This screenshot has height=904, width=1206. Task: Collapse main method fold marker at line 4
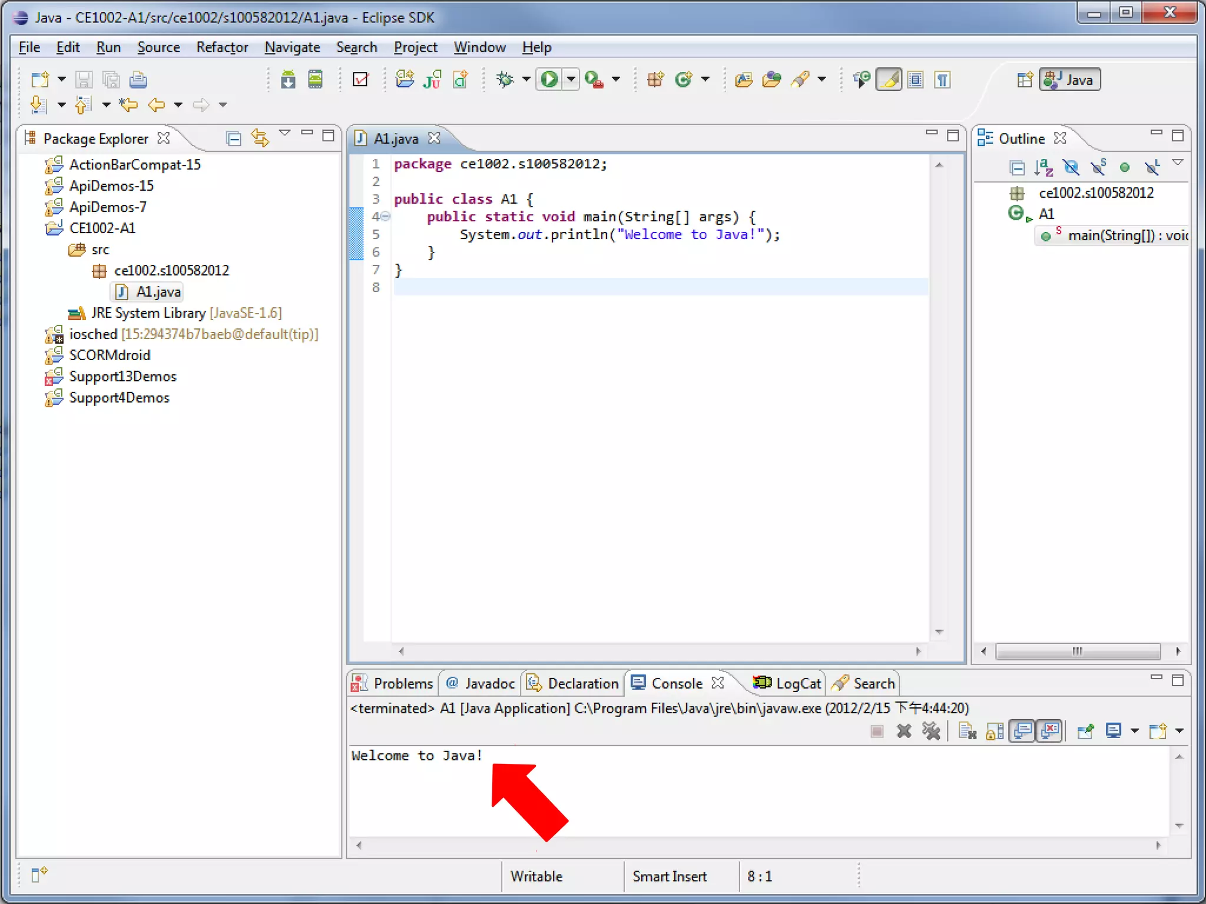[386, 217]
